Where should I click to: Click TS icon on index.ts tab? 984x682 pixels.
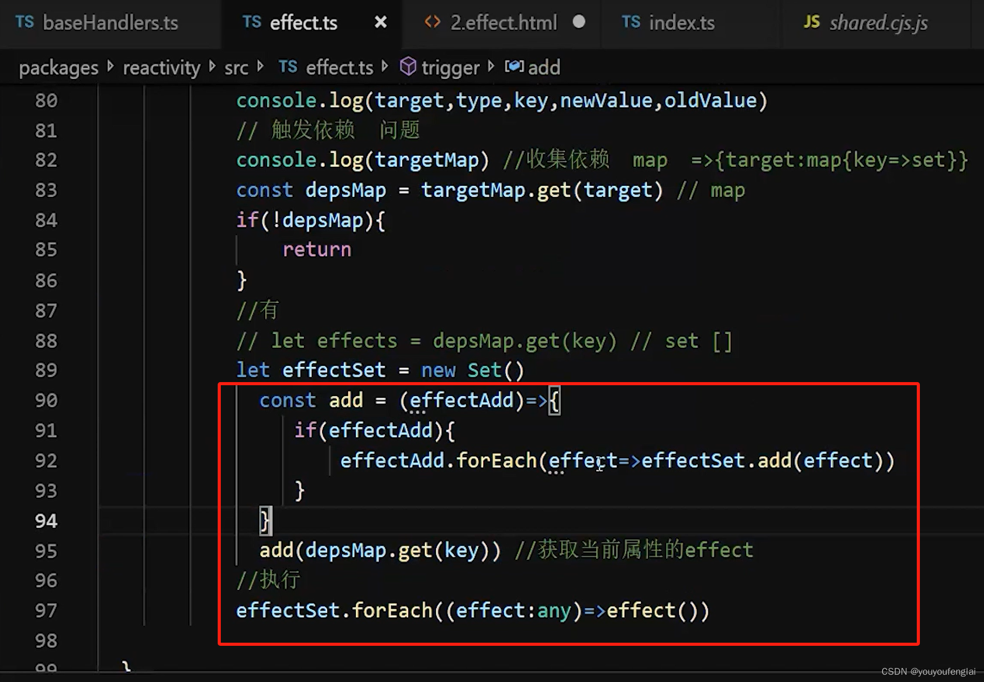[x=631, y=22]
